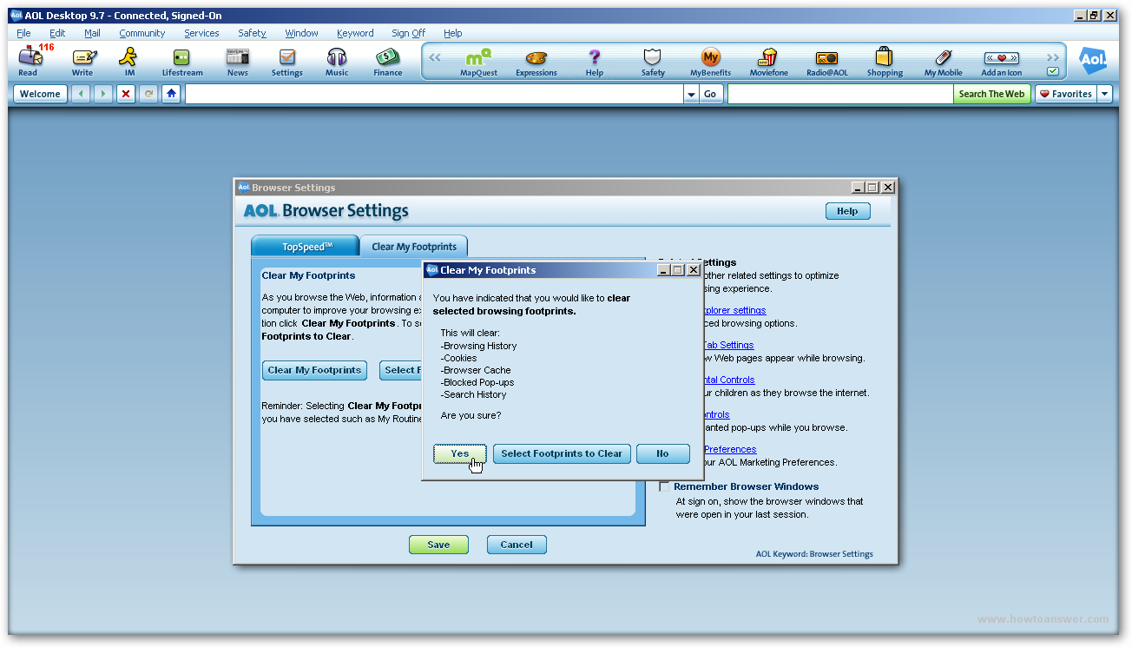This screenshot has height=648, width=1132.
Task: Launch MapQuest from the toolbar
Action: pyautogui.click(x=478, y=62)
